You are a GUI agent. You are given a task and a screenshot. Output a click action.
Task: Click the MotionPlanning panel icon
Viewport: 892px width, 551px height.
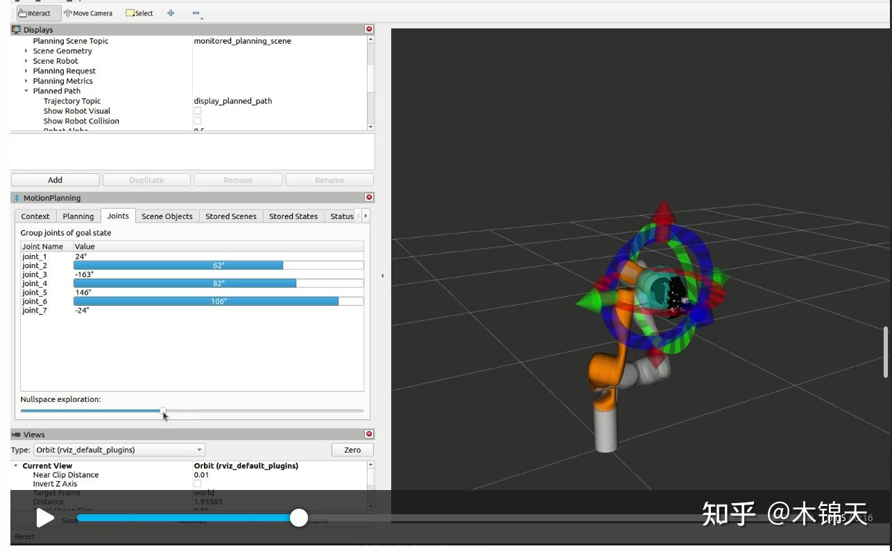click(15, 198)
